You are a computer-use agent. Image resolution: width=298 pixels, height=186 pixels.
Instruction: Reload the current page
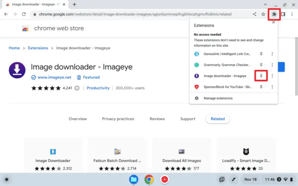pyautogui.click(x=24, y=14)
